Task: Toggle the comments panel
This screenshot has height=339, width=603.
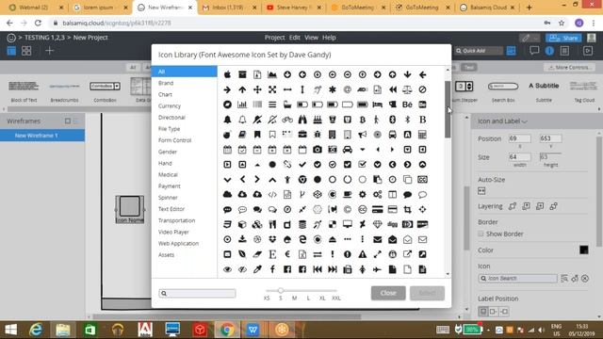Action: pos(534,51)
